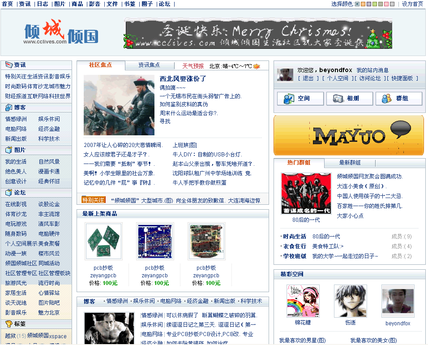Switch to the 社区焦点 tab

(x=100, y=65)
